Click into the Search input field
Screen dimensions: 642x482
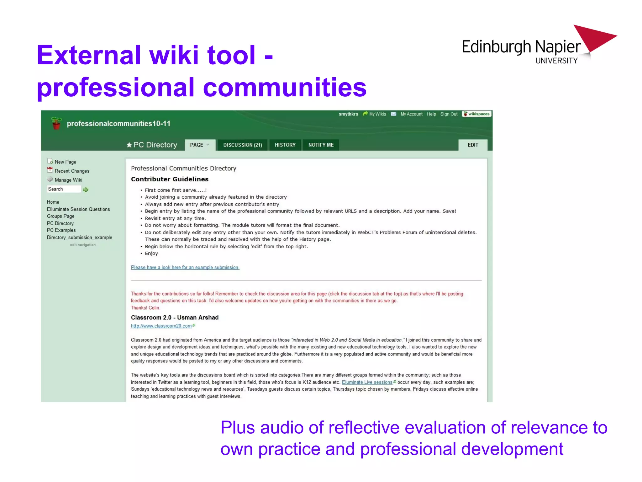[64, 189]
